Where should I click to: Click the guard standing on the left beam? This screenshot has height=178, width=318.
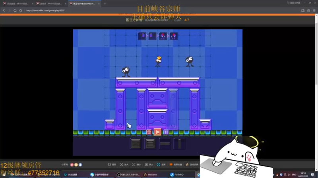[x=126, y=72]
